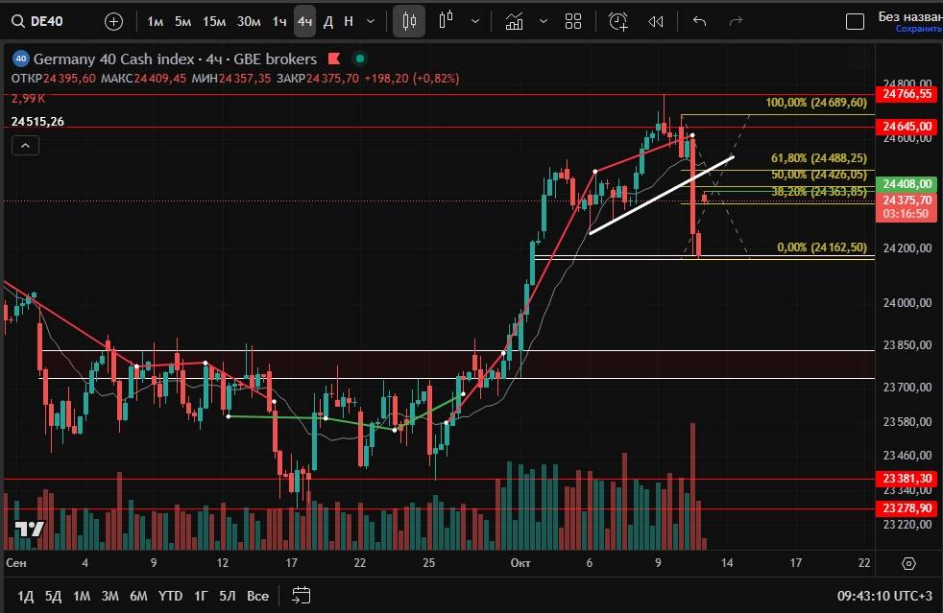The image size is (943, 613).
Task: Toggle the red flag next to GBE brokers
Action: [x=335, y=59]
